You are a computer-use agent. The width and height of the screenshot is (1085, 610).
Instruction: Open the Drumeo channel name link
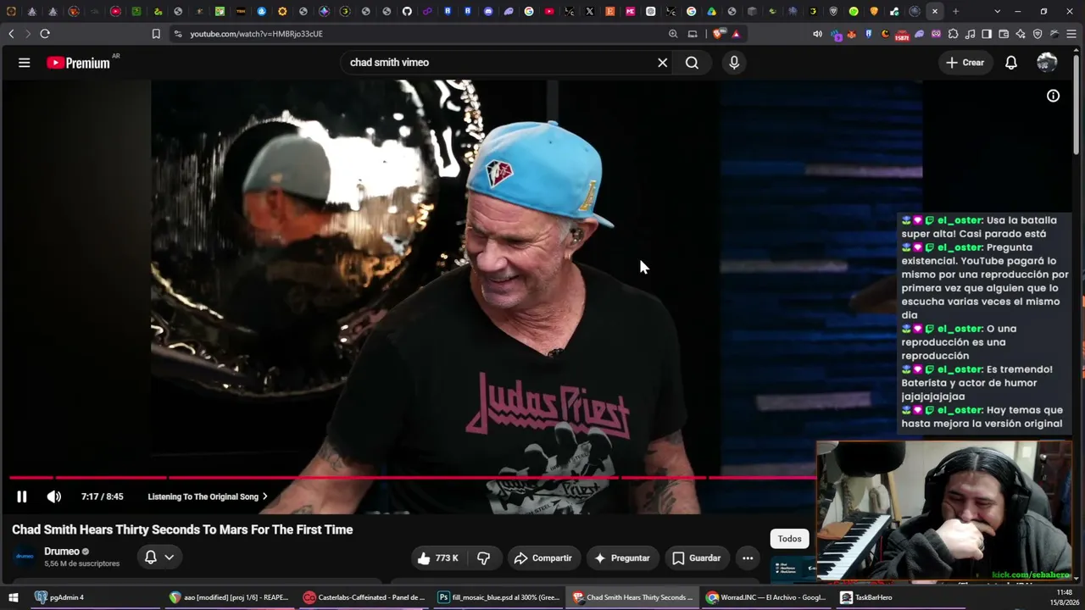tap(62, 552)
